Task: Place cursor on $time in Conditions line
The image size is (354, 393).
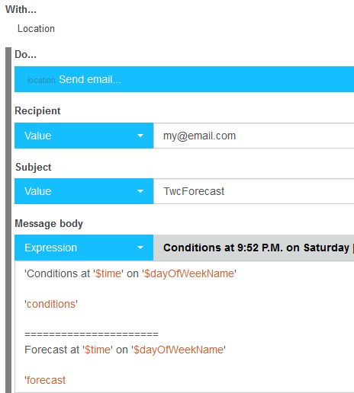Action: 108,273
